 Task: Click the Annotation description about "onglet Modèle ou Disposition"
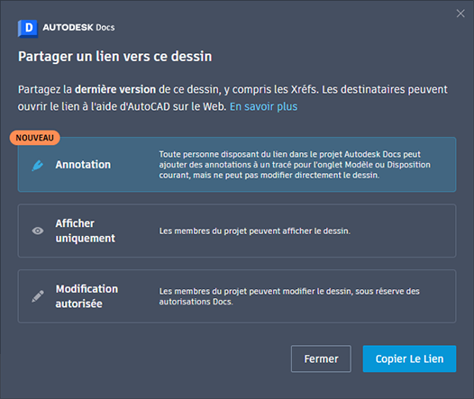[x=295, y=165]
